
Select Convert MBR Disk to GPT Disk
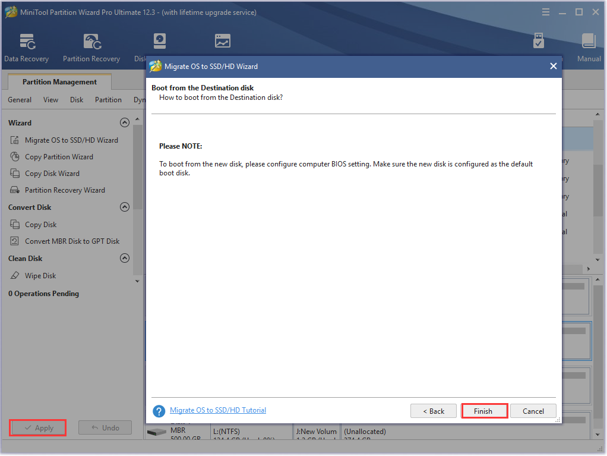pos(72,241)
